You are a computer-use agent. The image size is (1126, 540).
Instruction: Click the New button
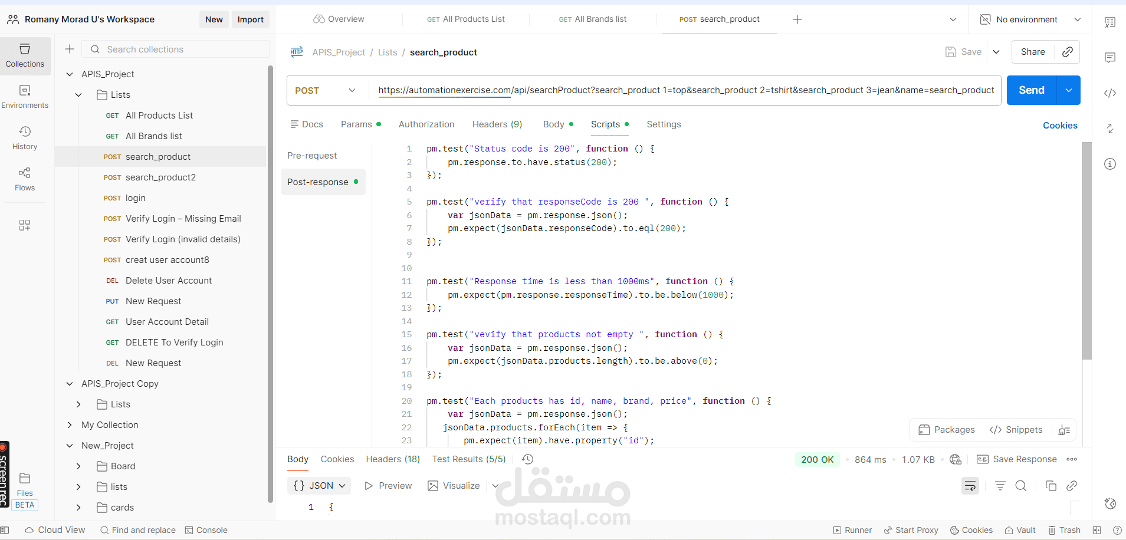[214, 19]
